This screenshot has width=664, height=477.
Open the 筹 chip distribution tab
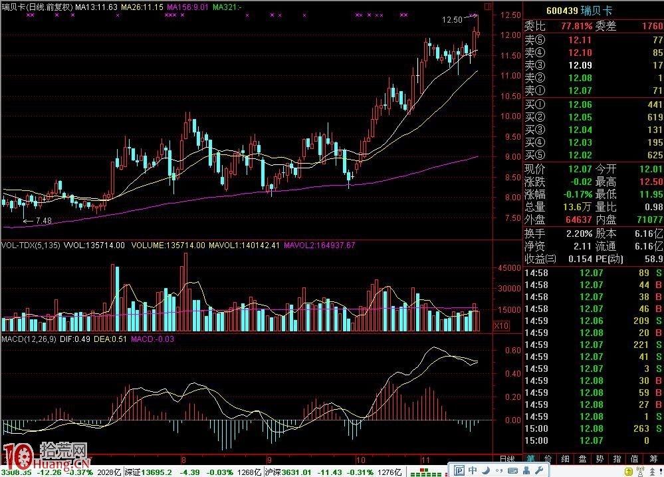pos(654,458)
